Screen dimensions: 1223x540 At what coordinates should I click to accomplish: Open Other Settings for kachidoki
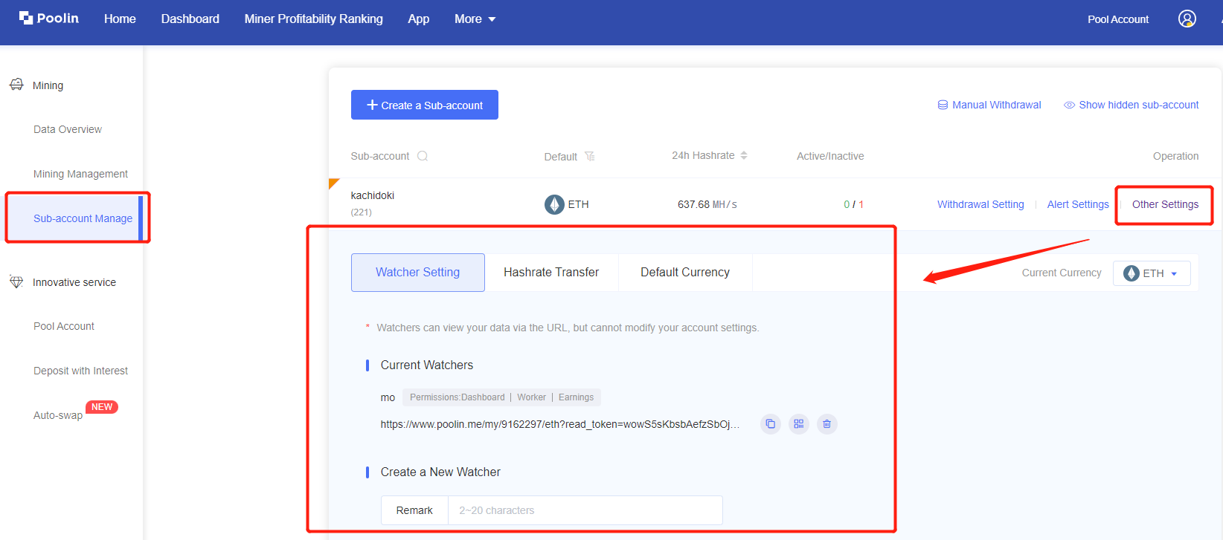pyautogui.click(x=1165, y=204)
